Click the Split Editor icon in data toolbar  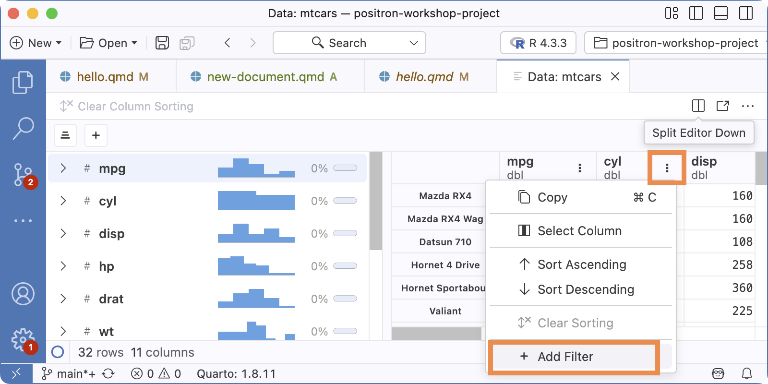pos(698,106)
